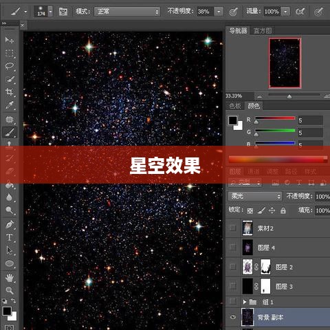Click the navigator zoom slider handle

[x=289, y=96]
